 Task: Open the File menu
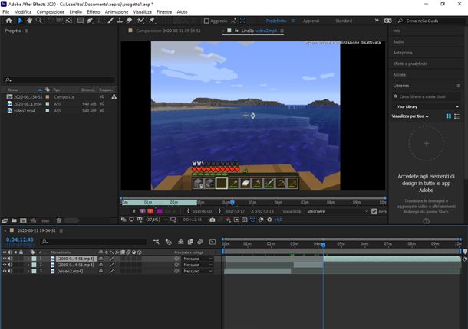[5, 12]
